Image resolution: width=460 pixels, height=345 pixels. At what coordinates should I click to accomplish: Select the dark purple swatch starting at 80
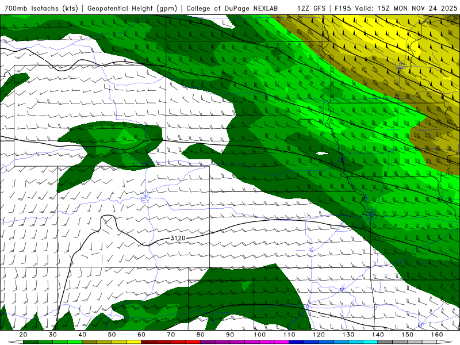[208, 342]
